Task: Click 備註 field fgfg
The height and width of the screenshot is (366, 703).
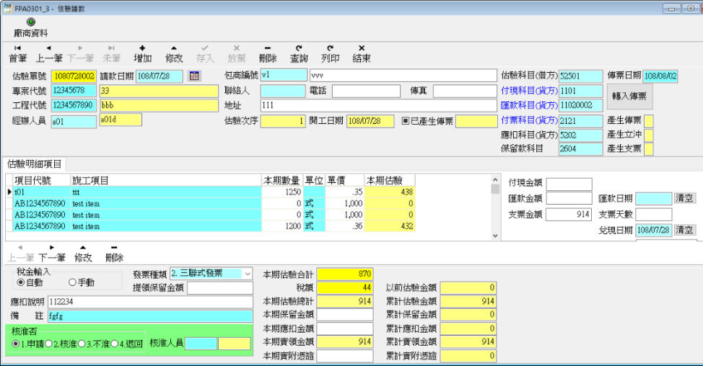Action: point(150,316)
